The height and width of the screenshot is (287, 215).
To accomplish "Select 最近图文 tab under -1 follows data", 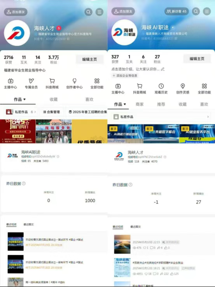I will (x=136, y=227).
